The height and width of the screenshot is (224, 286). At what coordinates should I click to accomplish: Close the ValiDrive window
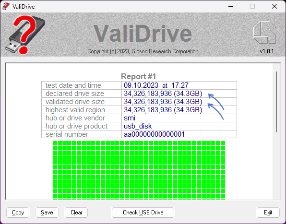(274, 6)
